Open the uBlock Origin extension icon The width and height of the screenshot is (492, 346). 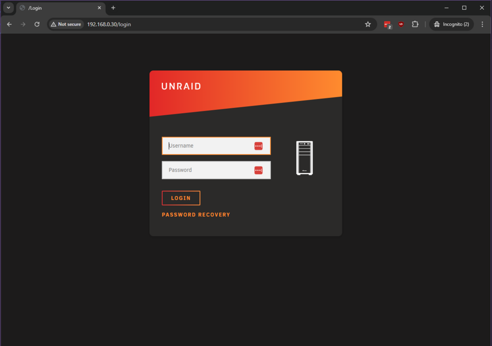(401, 24)
